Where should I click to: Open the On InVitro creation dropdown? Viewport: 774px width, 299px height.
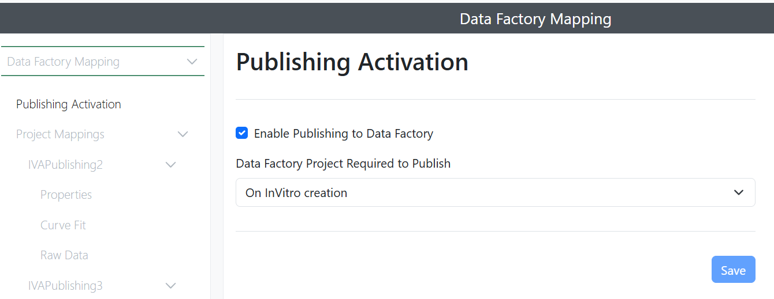[x=494, y=192]
